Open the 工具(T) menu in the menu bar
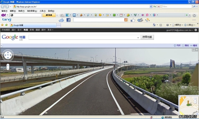This screenshot has height=119, width=199. (x=43, y=11)
